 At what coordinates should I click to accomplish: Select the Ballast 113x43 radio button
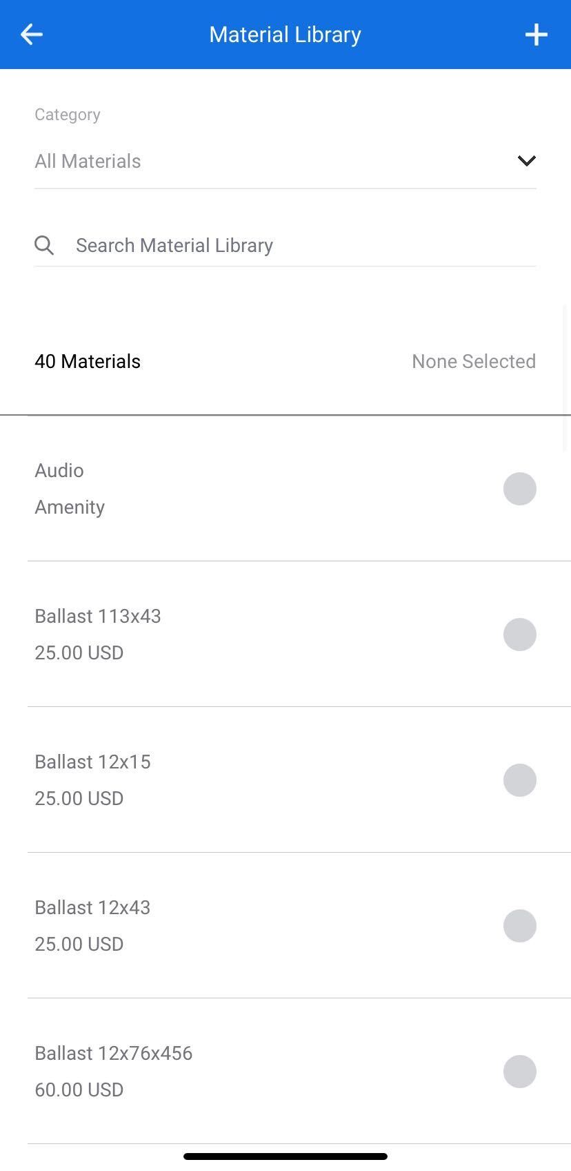click(519, 635)
